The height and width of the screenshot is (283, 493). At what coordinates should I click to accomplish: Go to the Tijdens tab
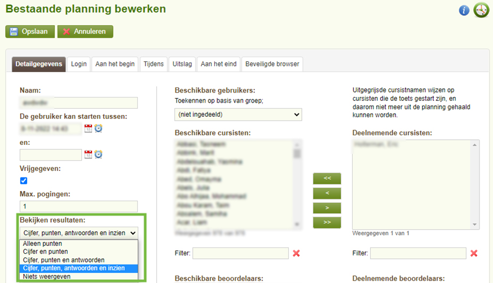click(153, 64)
